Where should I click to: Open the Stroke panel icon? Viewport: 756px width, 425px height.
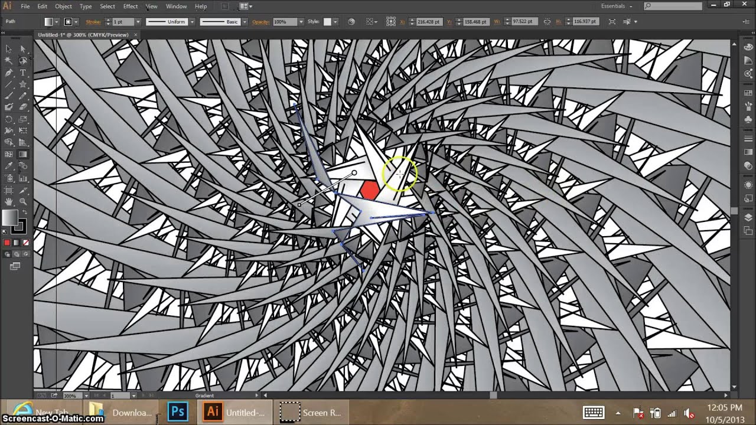[x=748, y=139]
